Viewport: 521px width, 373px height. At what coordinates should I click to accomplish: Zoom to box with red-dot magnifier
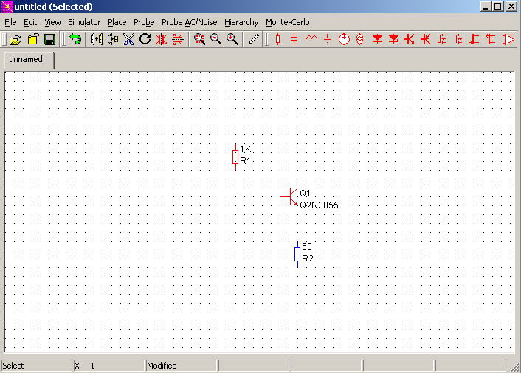(200, 40)
